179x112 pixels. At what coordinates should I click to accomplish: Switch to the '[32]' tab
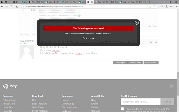pos(139,2)
